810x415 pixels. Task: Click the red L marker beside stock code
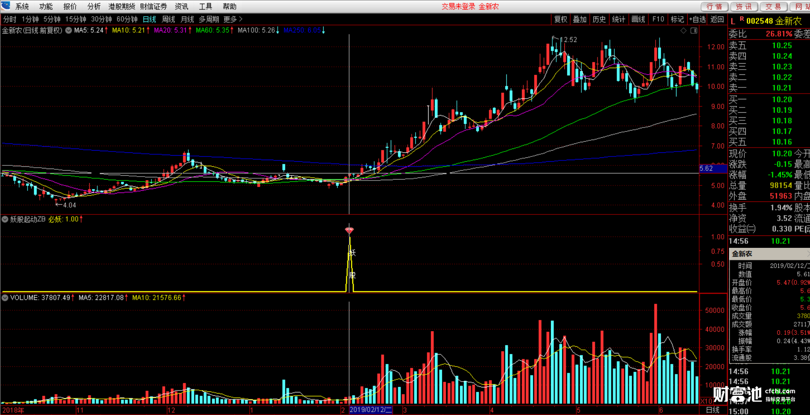click(733, 21)
